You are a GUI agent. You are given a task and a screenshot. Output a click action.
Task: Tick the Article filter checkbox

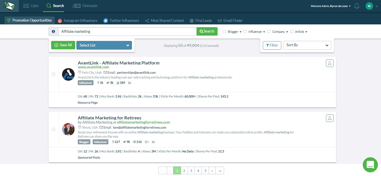[x=292, y=32]
